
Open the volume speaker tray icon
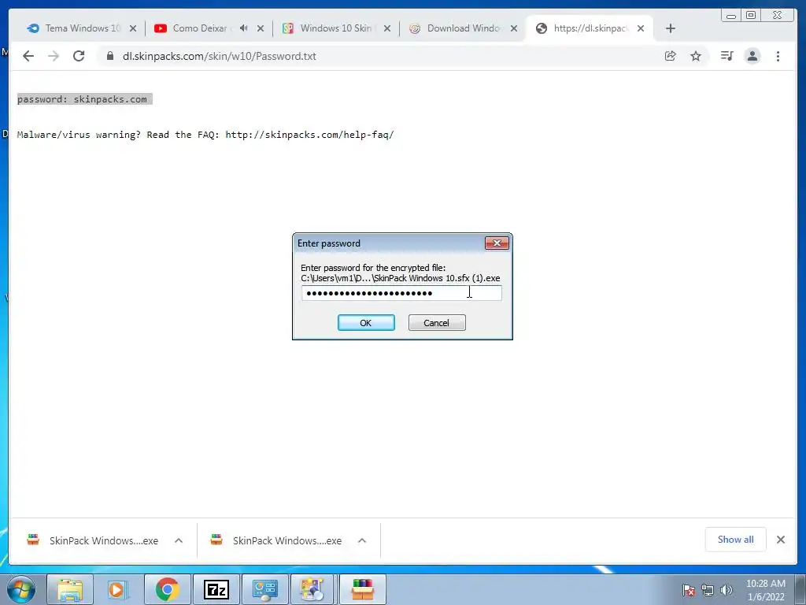tap(727, 590)
